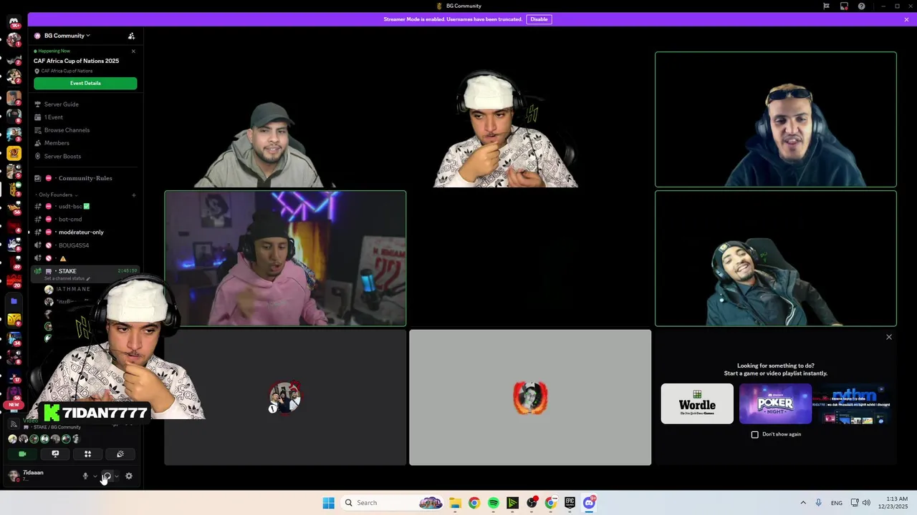Click the Event Details button

click(x=85, y=83)
